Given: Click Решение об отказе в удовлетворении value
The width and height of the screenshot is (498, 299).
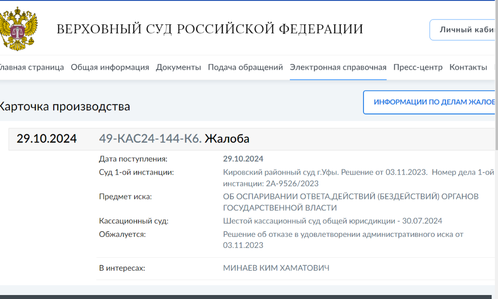Looking at the screenshot, I should coord(343,240).
